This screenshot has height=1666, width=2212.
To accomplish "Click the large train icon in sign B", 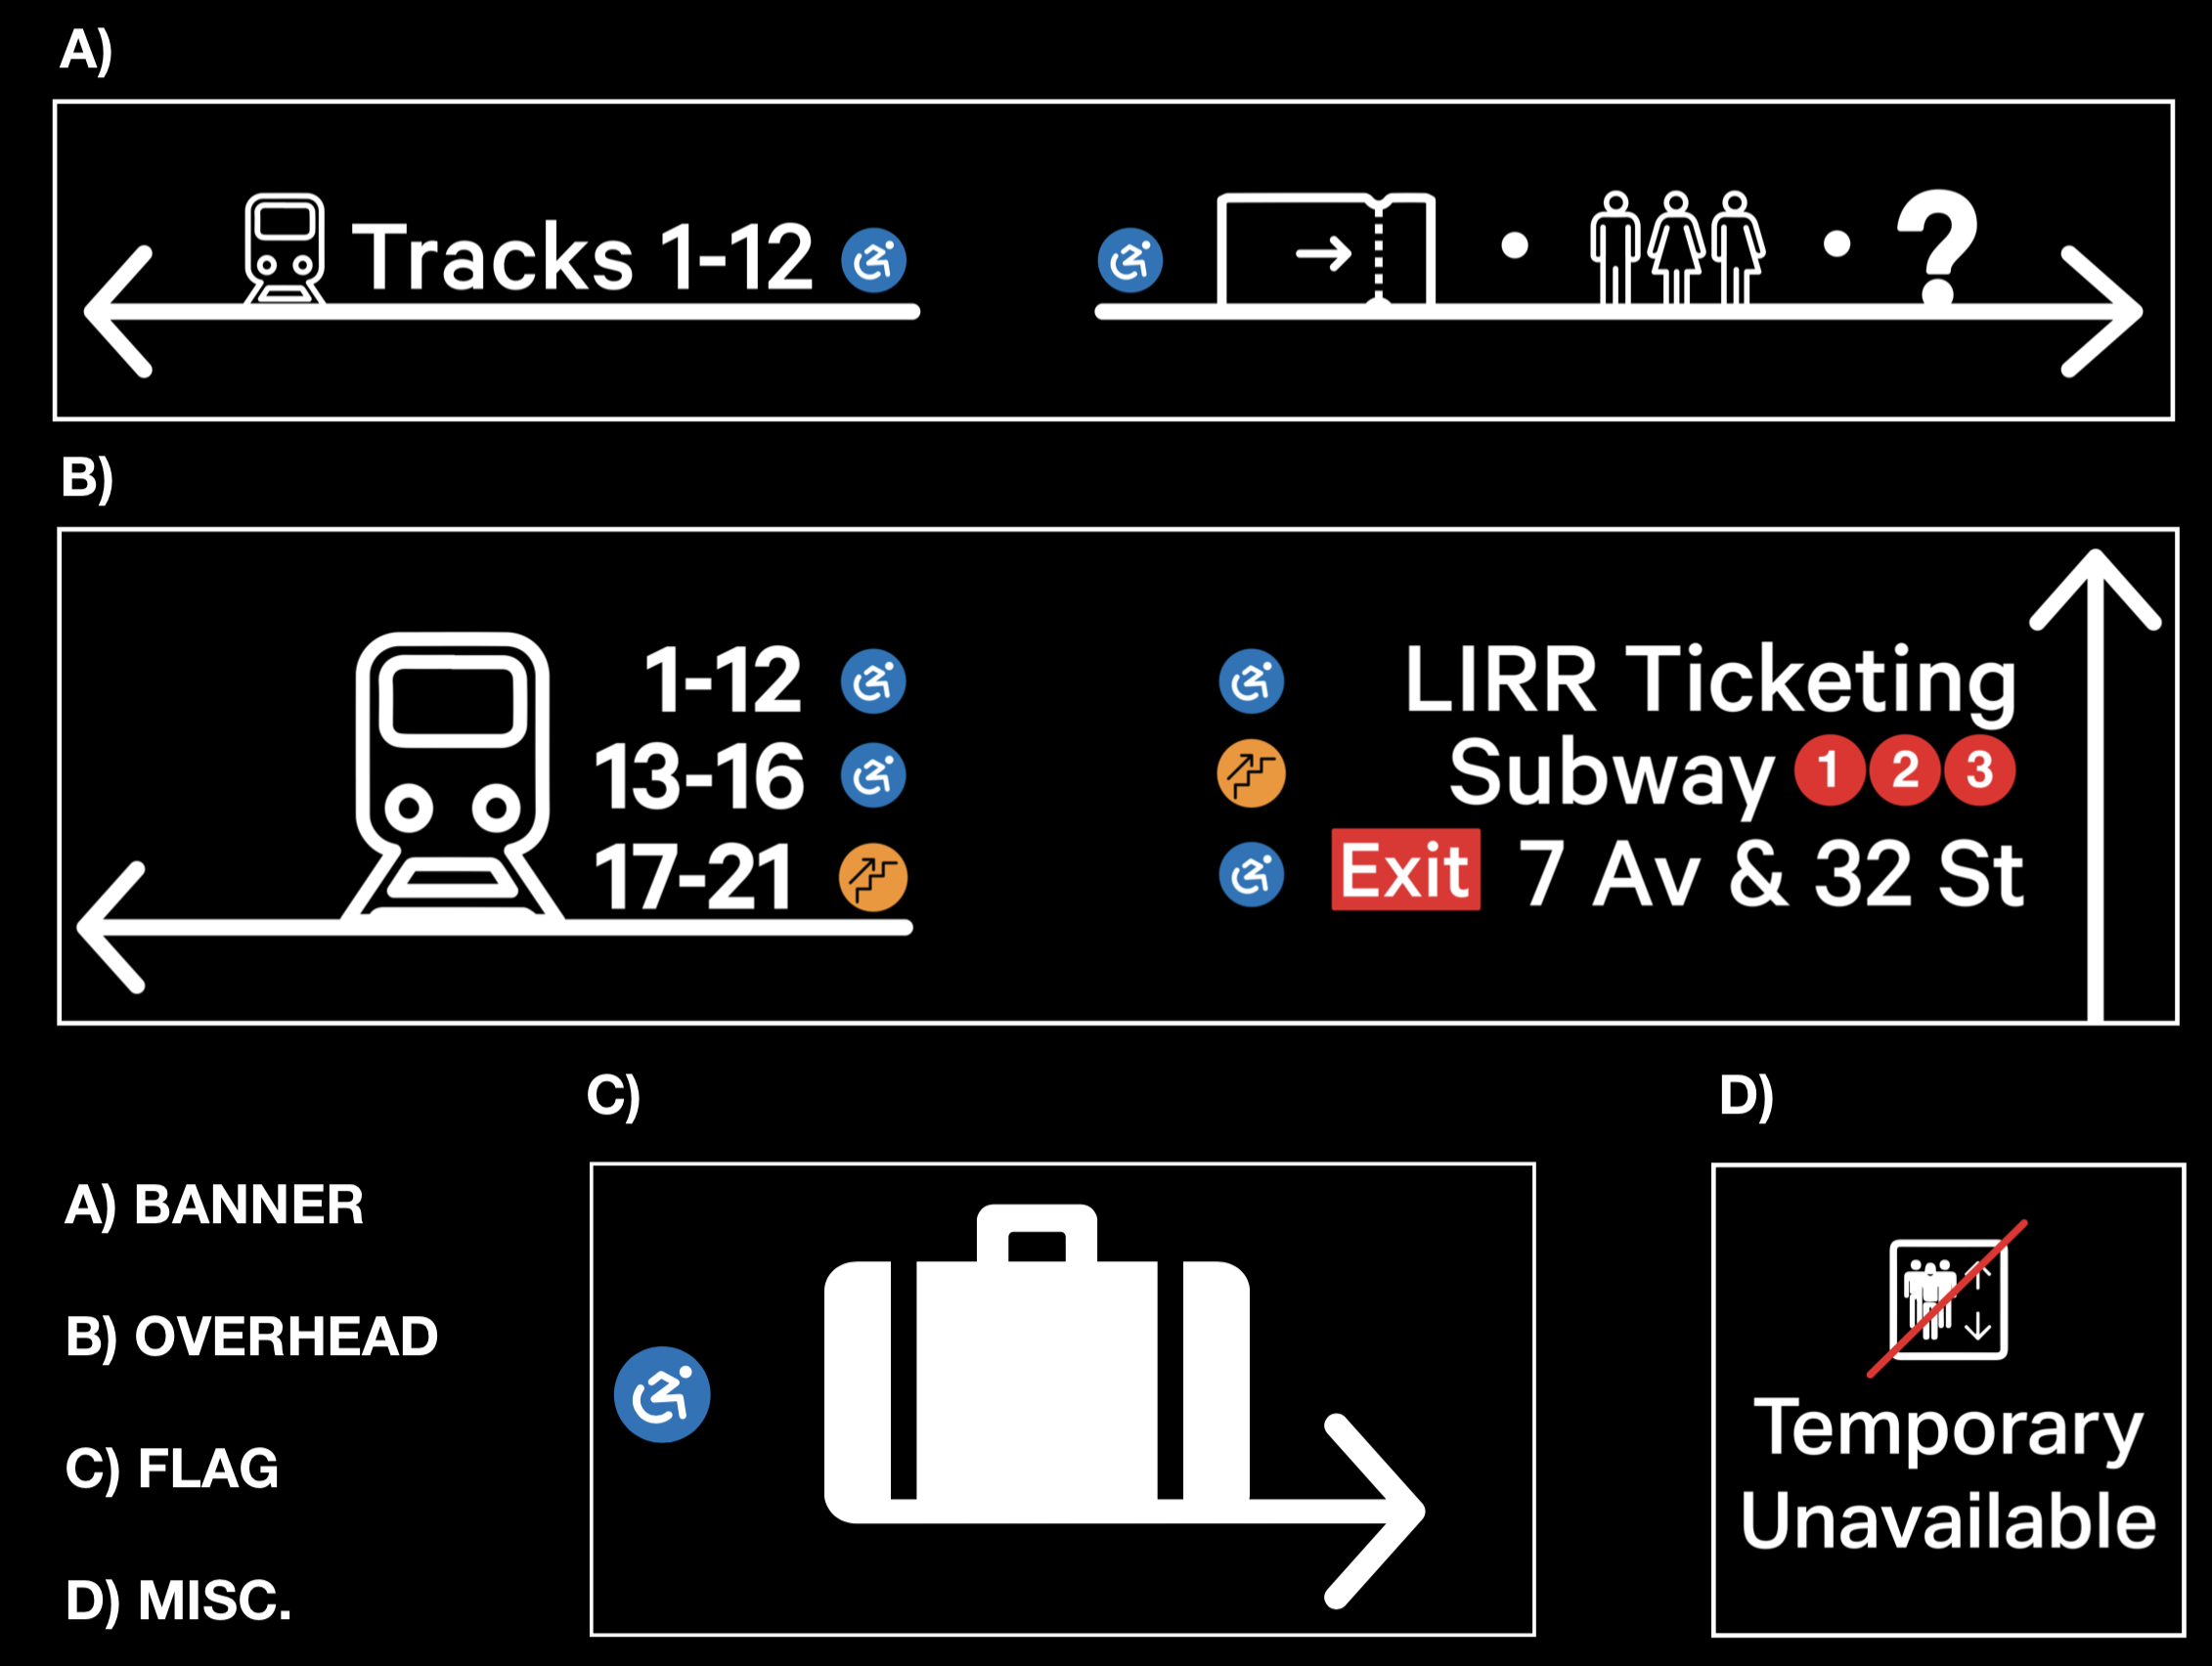I will (x=453, y=775).
